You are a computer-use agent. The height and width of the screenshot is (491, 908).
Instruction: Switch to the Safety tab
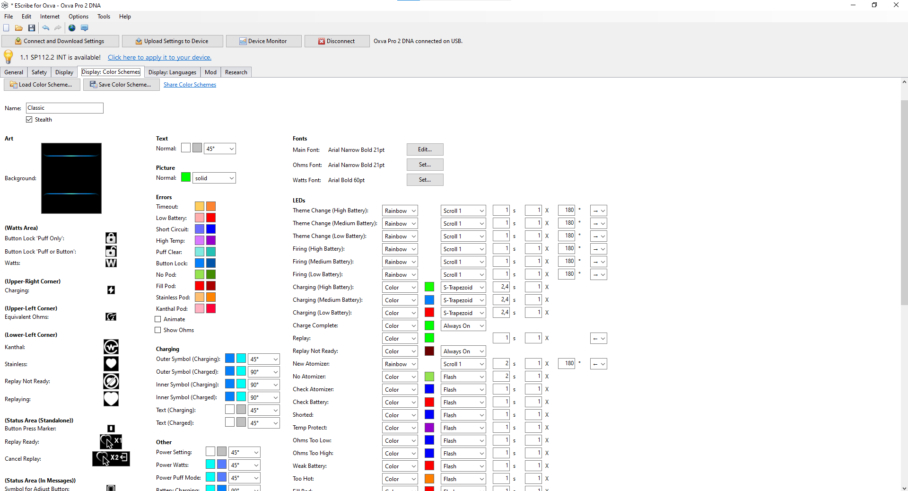click(39, 72)
